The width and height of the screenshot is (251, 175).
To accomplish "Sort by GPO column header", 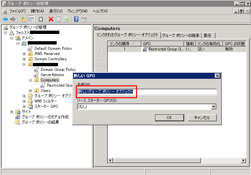I will (162, 44).
